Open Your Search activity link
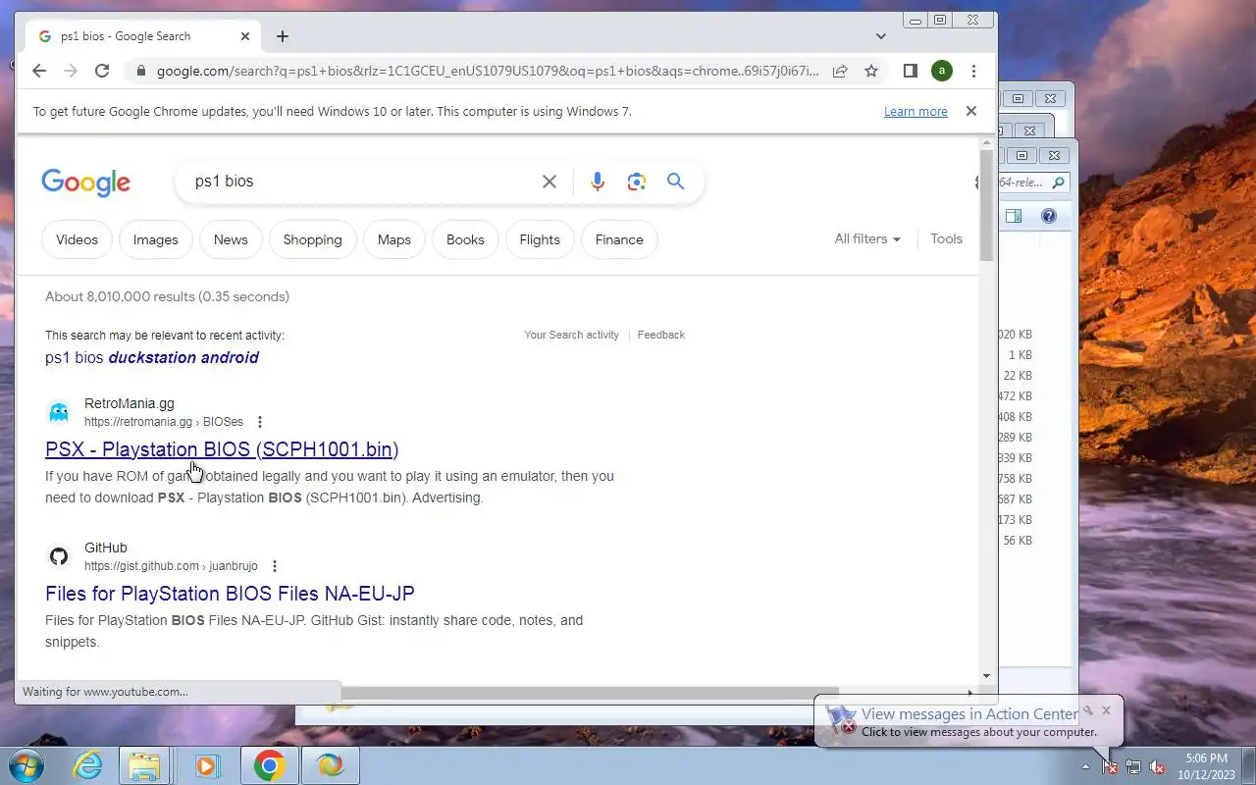 pos(571,335)
